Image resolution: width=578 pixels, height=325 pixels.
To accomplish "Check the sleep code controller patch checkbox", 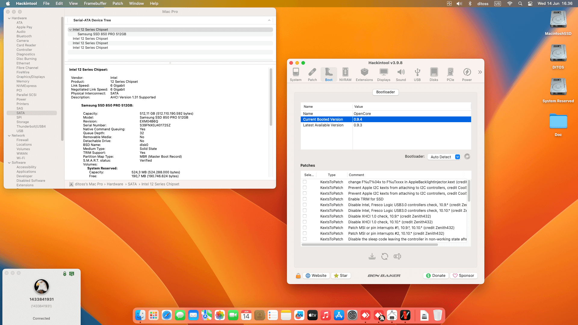I will click(x=305, y=239).
